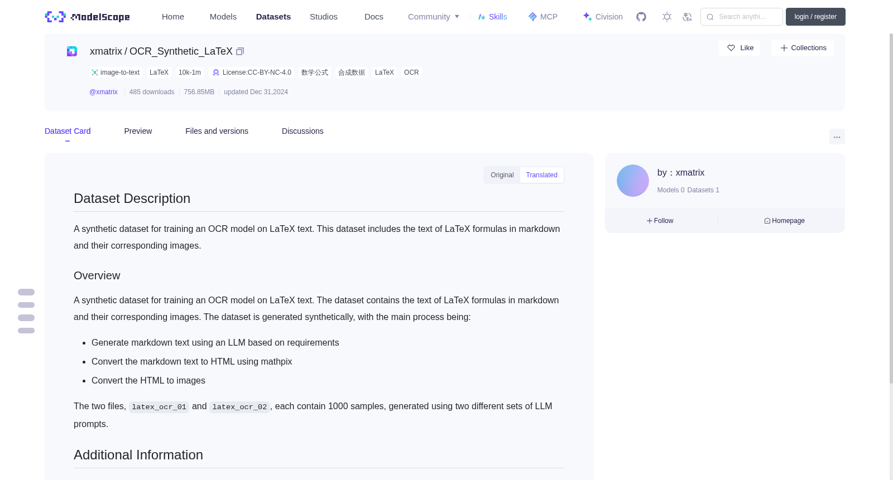The image size is (893, 480).
Task: Open the author's Homepage
Action: [784, 221]
